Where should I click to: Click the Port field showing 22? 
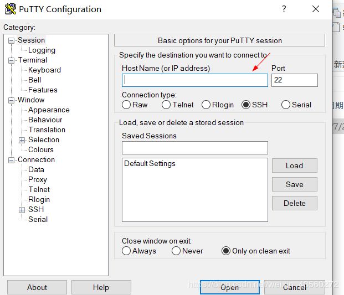[x=294, y=80]
